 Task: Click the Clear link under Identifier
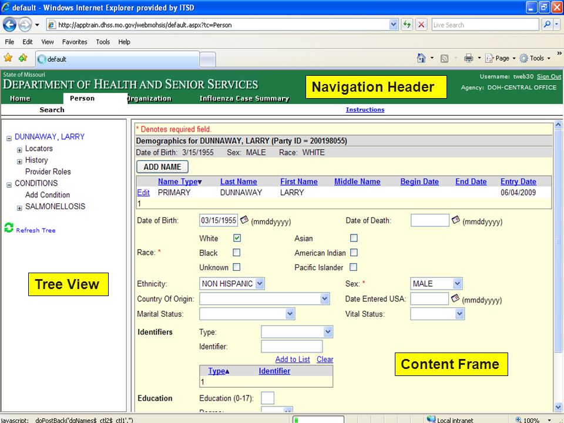click(x=325, y=360)
